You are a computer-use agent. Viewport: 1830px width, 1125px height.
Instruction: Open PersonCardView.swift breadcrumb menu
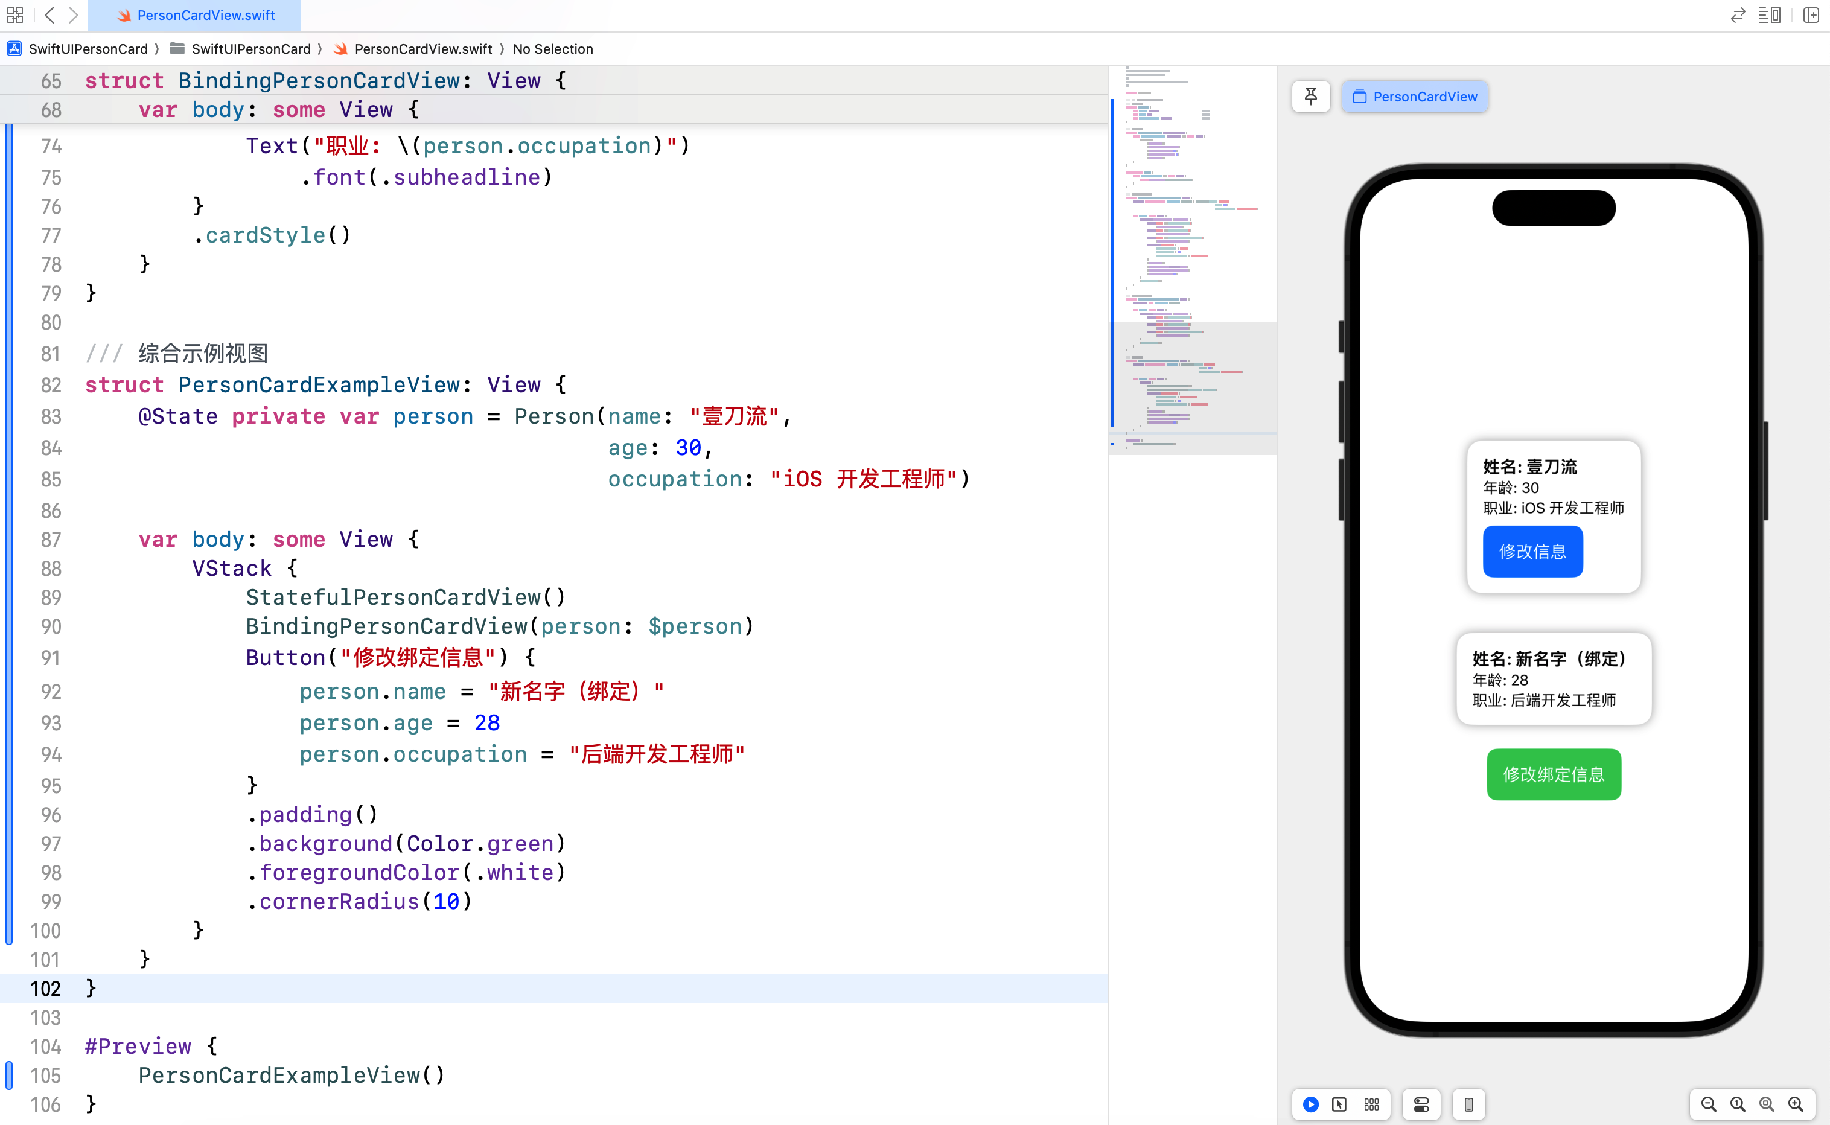pos(413,49)
